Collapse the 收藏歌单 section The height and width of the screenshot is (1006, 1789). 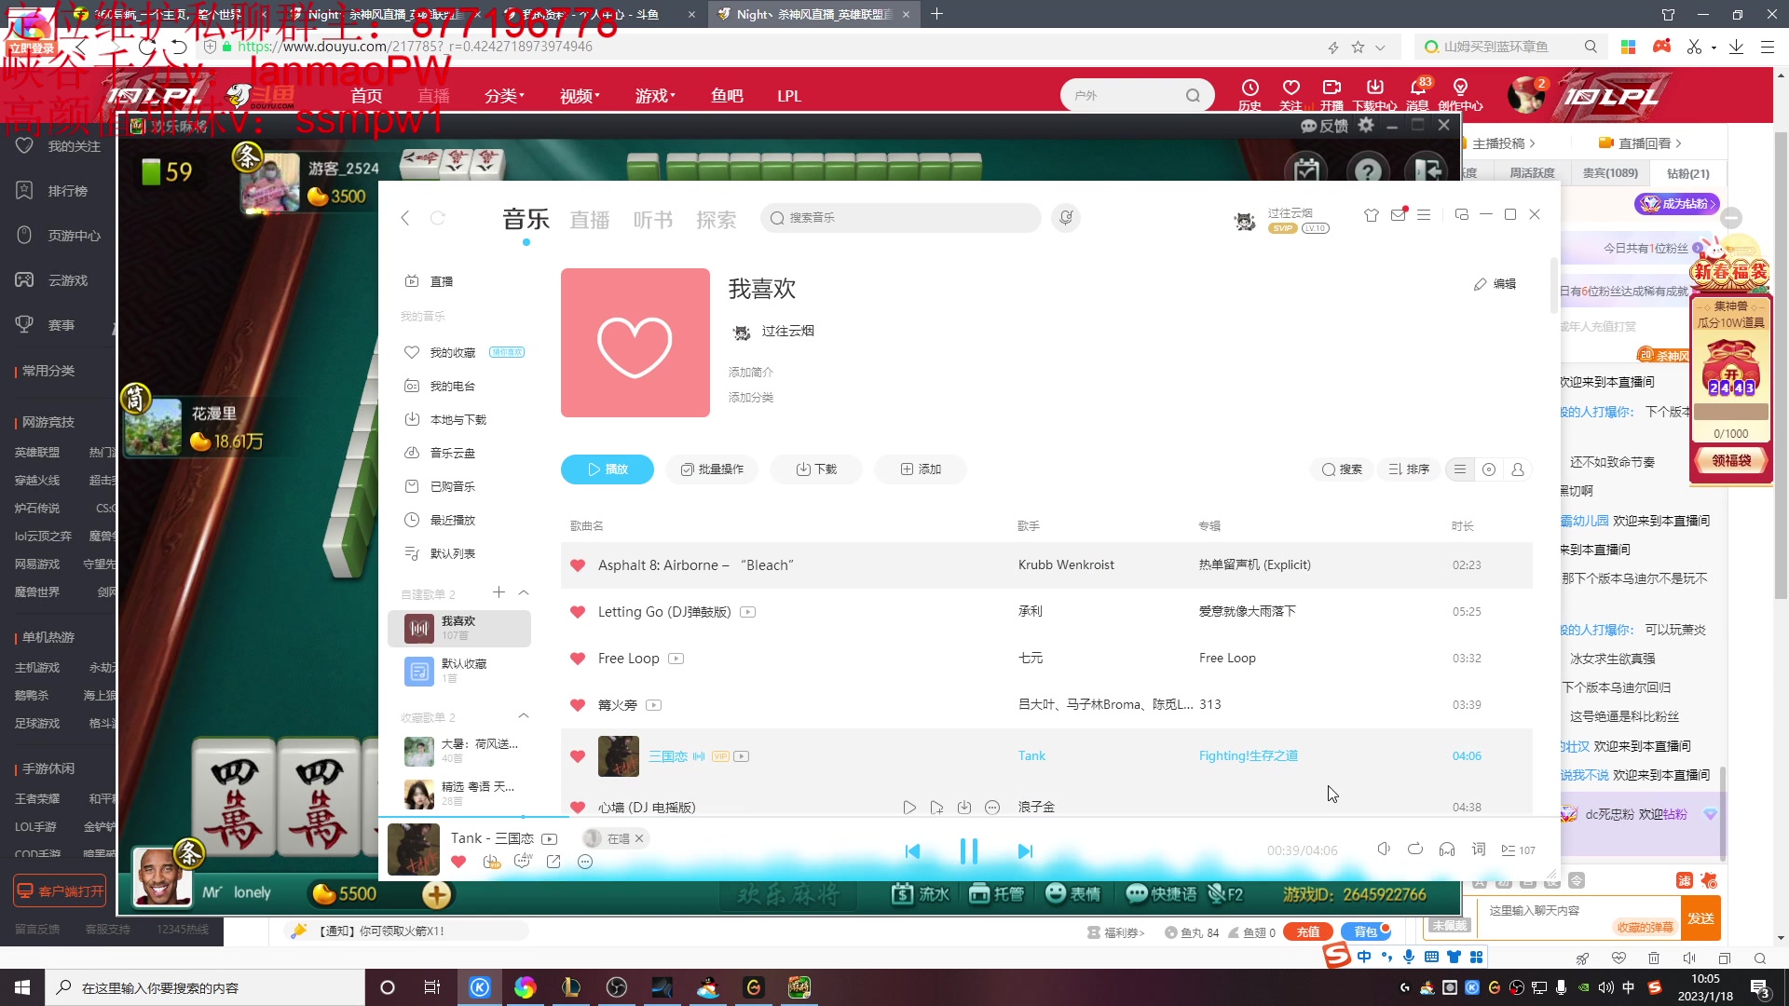(x=524, y=717)
